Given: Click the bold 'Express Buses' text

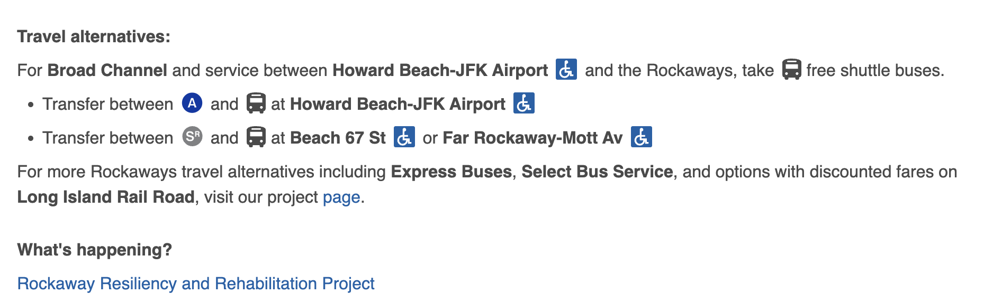Looking at the screenshot, I should click(x=451, y=172).
